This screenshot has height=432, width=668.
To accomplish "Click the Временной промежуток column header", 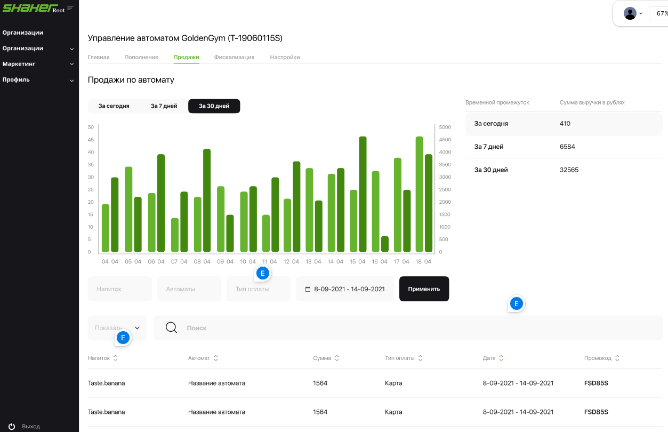I will [497, 102].
